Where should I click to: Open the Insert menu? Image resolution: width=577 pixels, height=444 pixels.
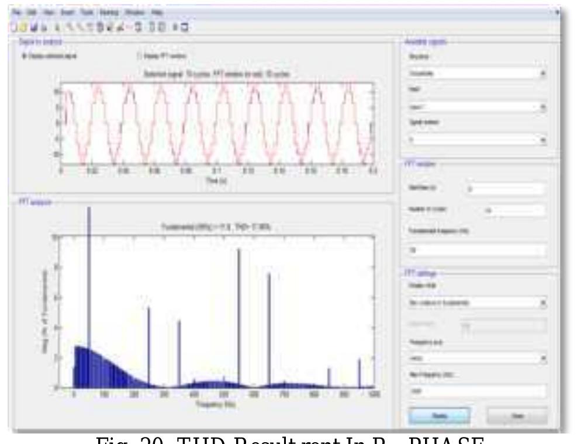coord(67,12)
